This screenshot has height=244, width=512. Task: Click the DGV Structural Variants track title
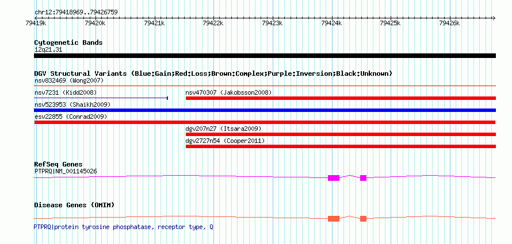[213, 73]
